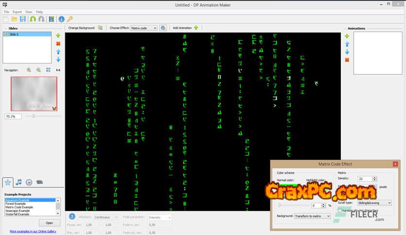406x235 pixels.
Task: Move animation up in Animations panel
Action: [x=347, y=44]
